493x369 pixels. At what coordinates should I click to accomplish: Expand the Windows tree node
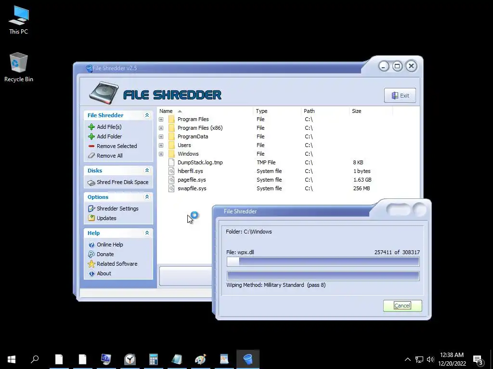pos(161,154)
